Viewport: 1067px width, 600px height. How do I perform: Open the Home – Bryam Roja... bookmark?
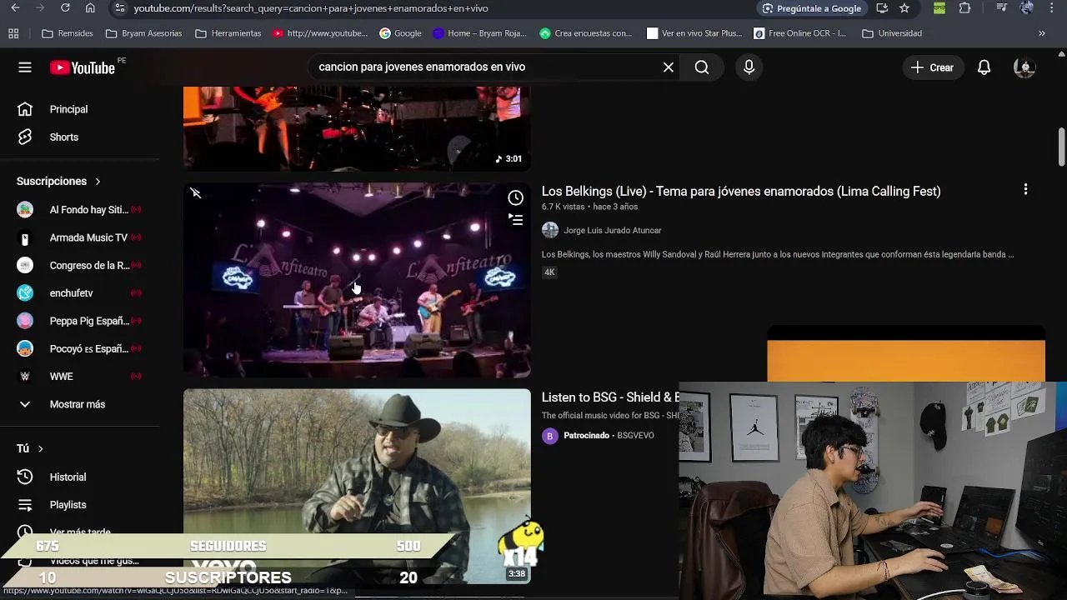point(480,33)
